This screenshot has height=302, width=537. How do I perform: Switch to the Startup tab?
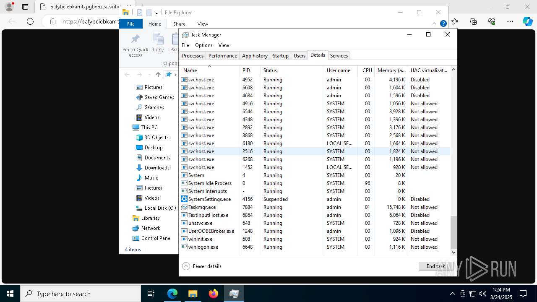tap(281, 56)
